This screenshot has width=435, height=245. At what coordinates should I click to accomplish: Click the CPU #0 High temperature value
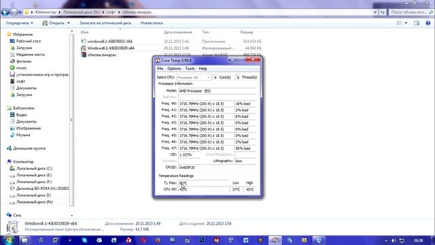pyautogui.click(x=249, y=189)
